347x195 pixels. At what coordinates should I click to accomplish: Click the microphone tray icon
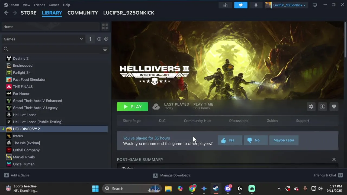pos(305,188)
